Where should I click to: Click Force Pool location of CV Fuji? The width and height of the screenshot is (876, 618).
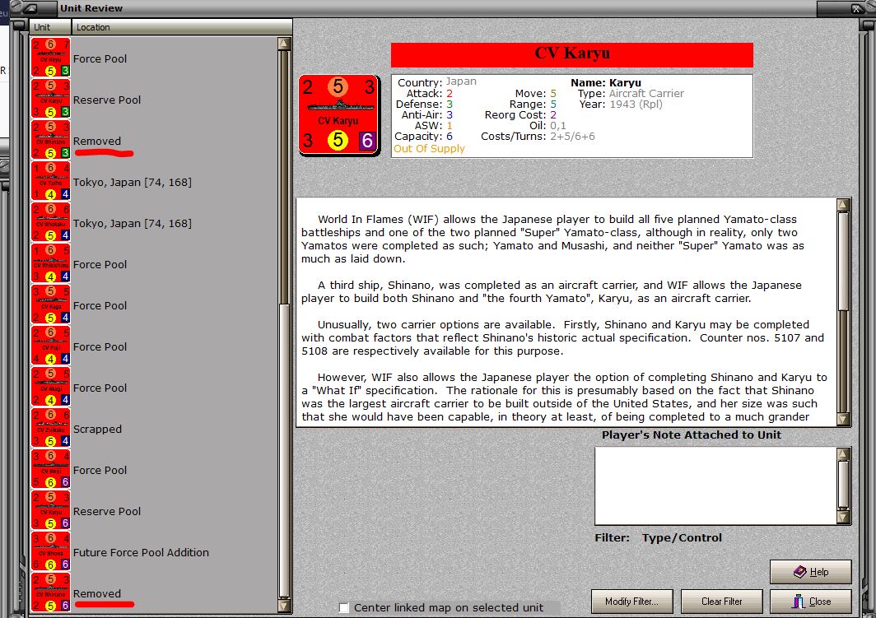(x=100, y=346)
